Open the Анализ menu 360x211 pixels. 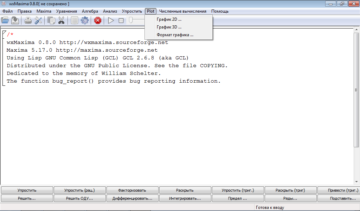[x=110, y=11]
